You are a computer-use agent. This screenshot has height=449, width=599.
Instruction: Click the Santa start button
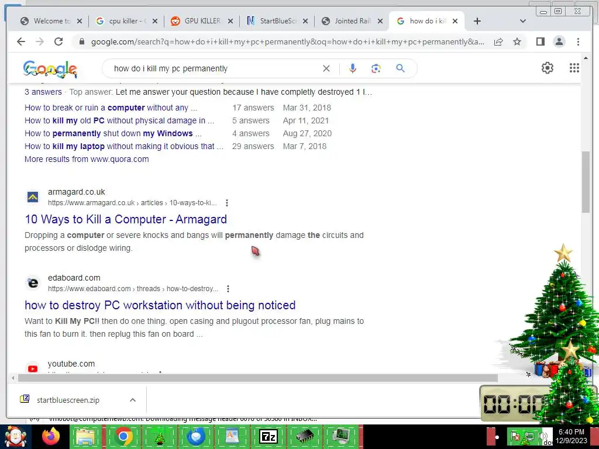pos(15,437)
